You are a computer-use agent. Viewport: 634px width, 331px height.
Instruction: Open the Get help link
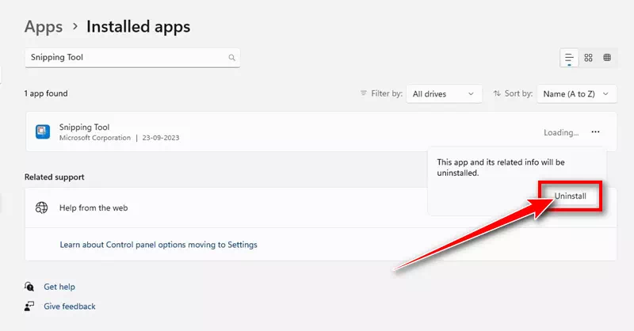click(59, 287)
